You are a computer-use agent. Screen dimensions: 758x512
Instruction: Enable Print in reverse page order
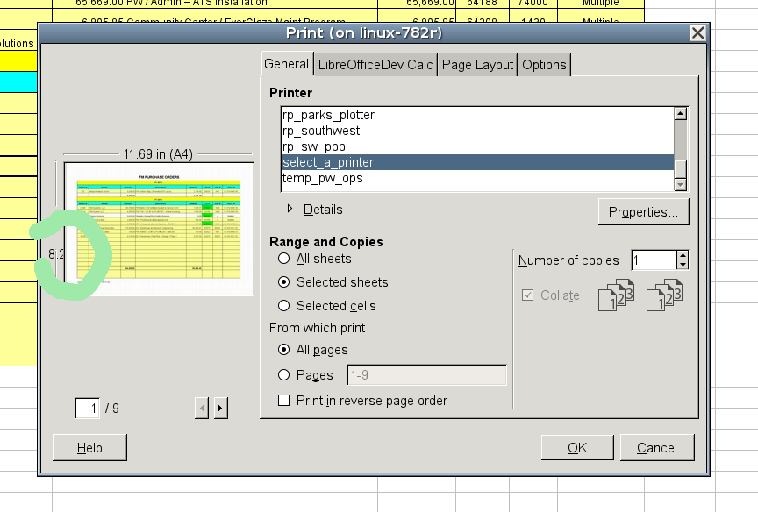pyautogui.click(x=283, y=401)
